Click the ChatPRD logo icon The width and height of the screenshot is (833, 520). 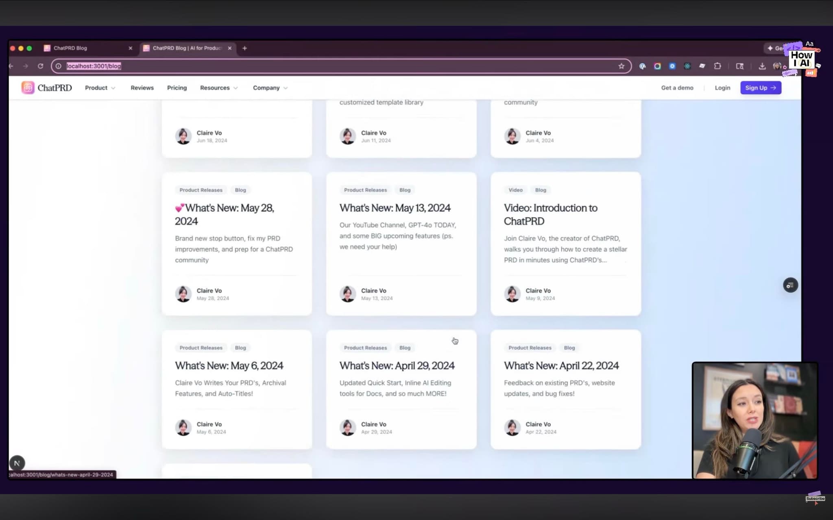[28, 88]
